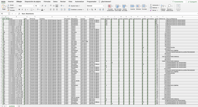
Task: Click the Eliminar cells icon
Action: pyautogui.click(x=138, y=6)
